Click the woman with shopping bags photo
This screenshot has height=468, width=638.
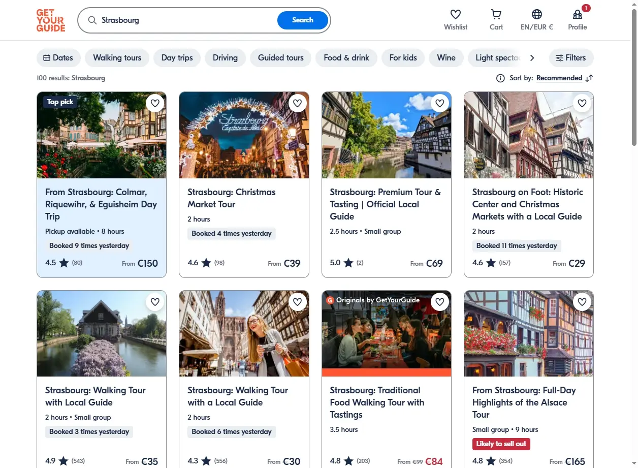244,333
